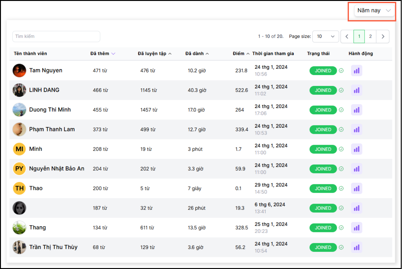Open statistics chart in the 187 từ row

(x=356, y=208)
